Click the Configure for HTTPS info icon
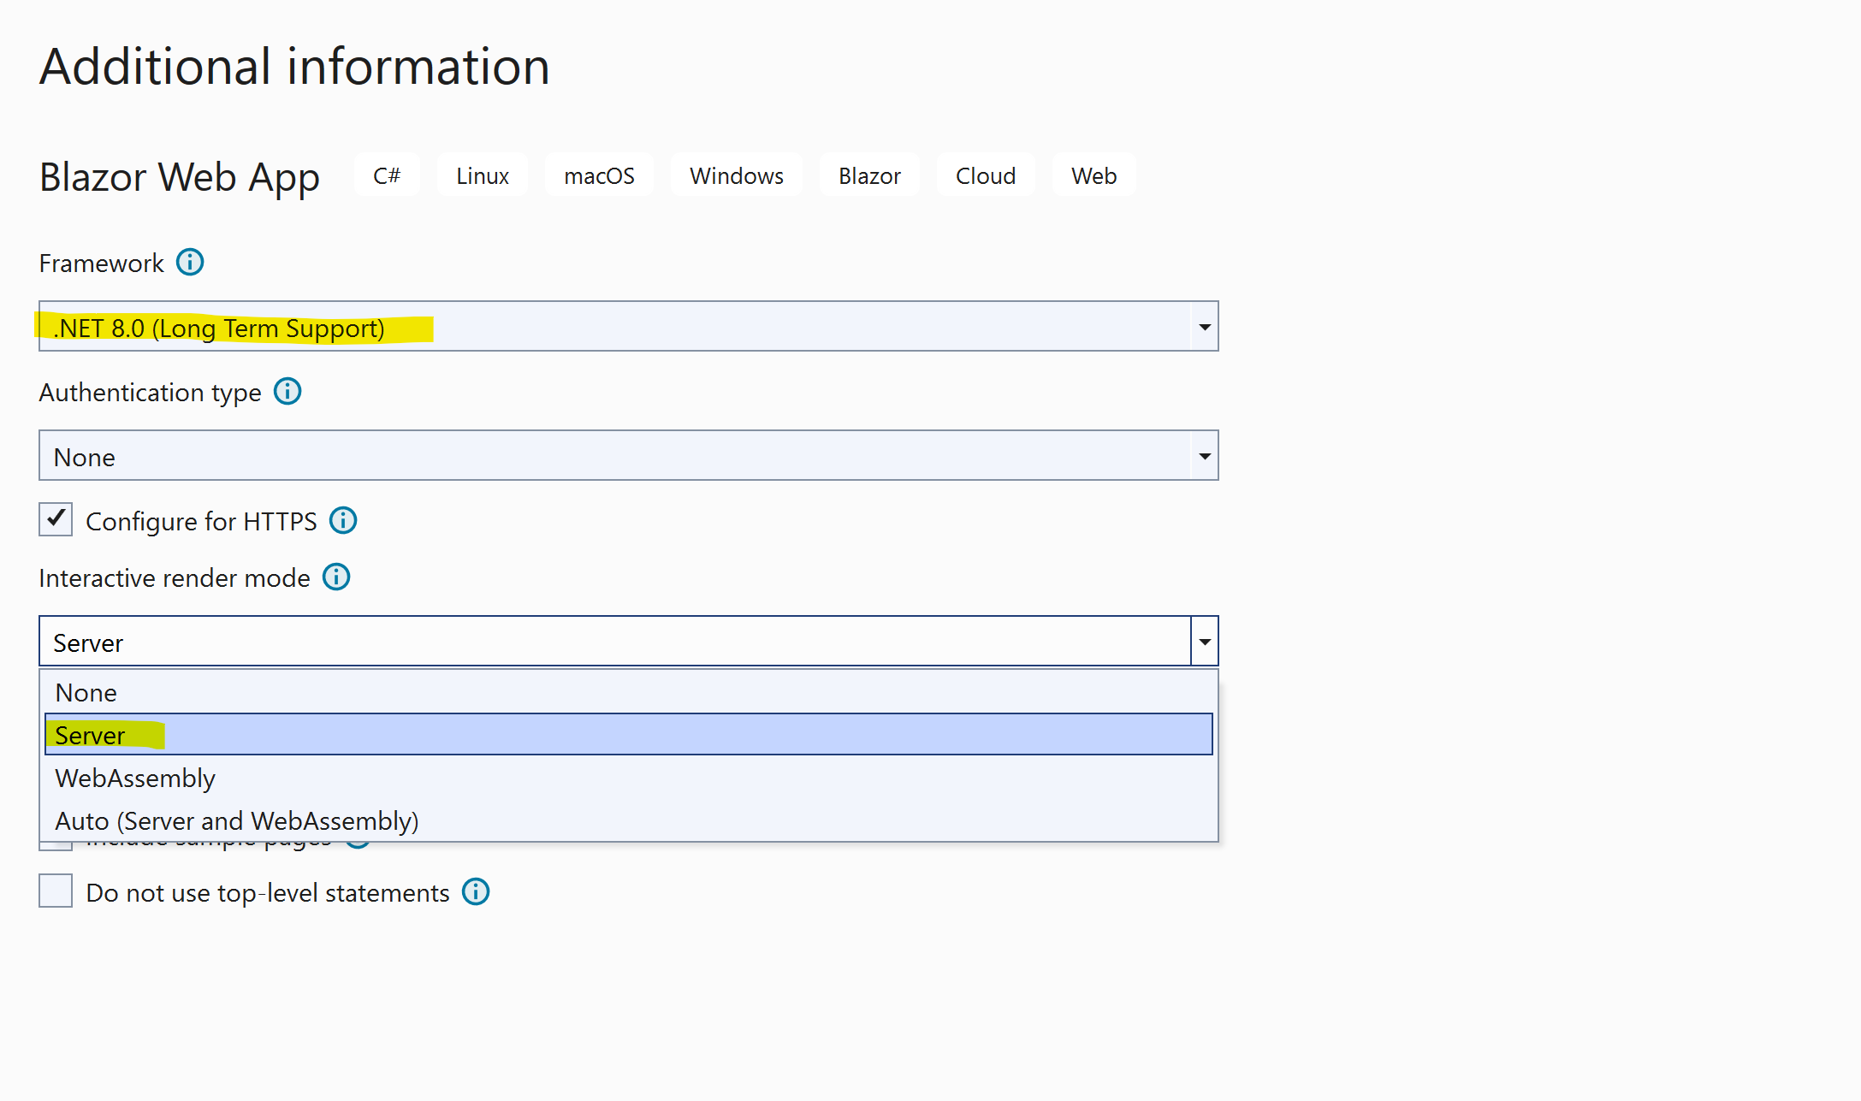This screenshot has width=1861, height=1101. pyautogui.click(x=343, y=520)
